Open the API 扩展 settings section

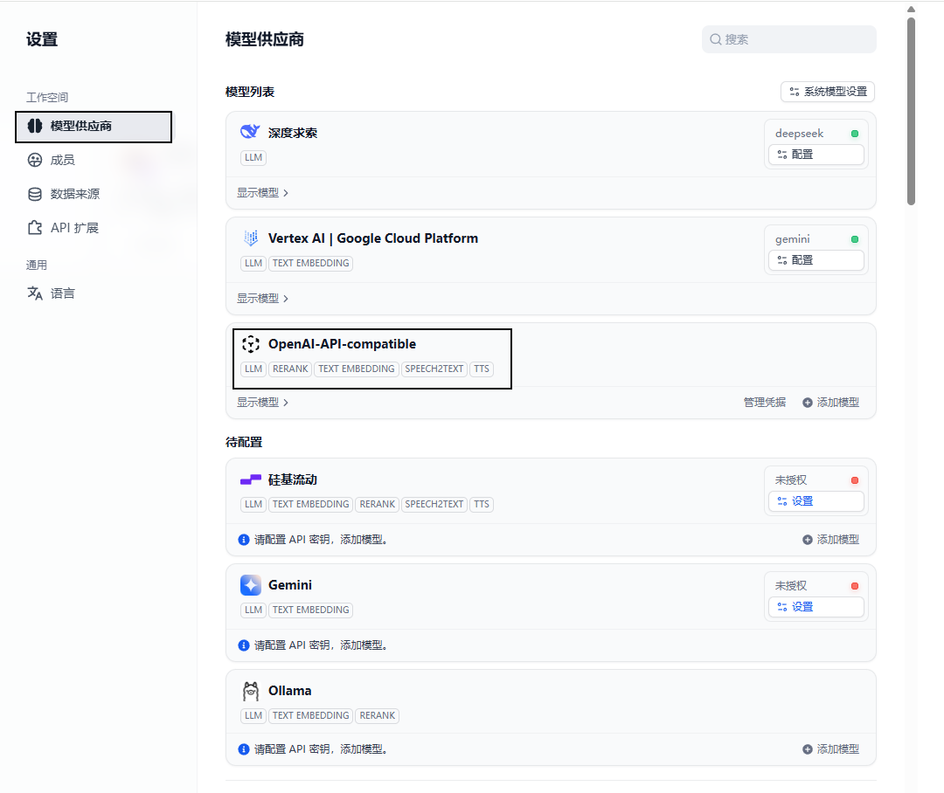click(x=74, y=228)
